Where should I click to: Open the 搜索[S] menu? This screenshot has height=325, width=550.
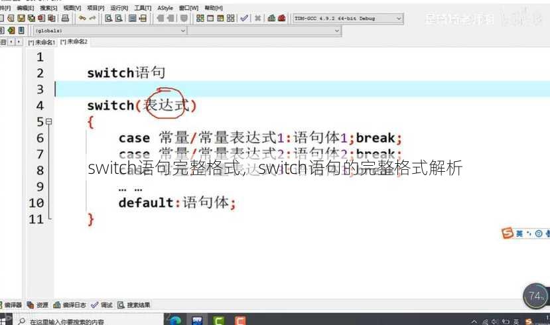(x=48, y=8)
